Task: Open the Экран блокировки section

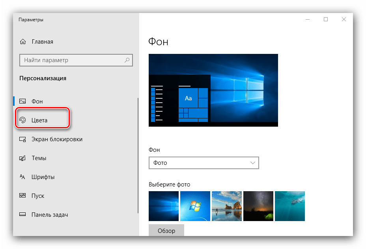Action: pyautogui.click(x=57, y=139)
